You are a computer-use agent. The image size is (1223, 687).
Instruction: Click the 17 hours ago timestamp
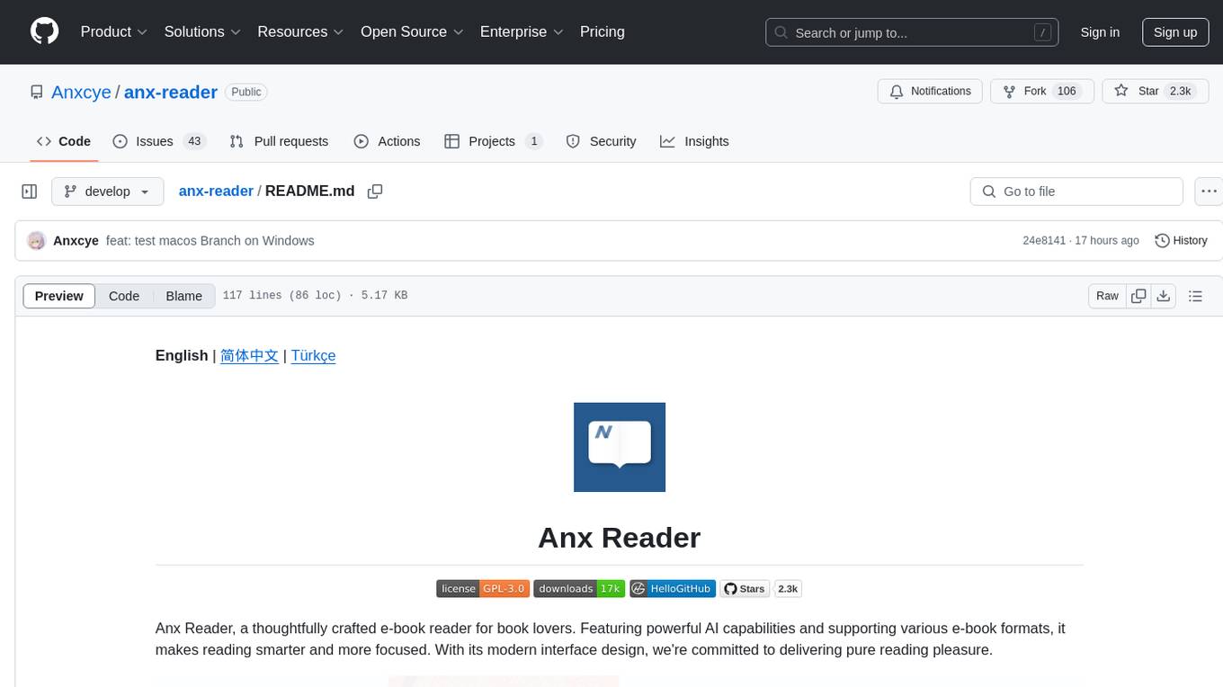tap(1107, 241)
